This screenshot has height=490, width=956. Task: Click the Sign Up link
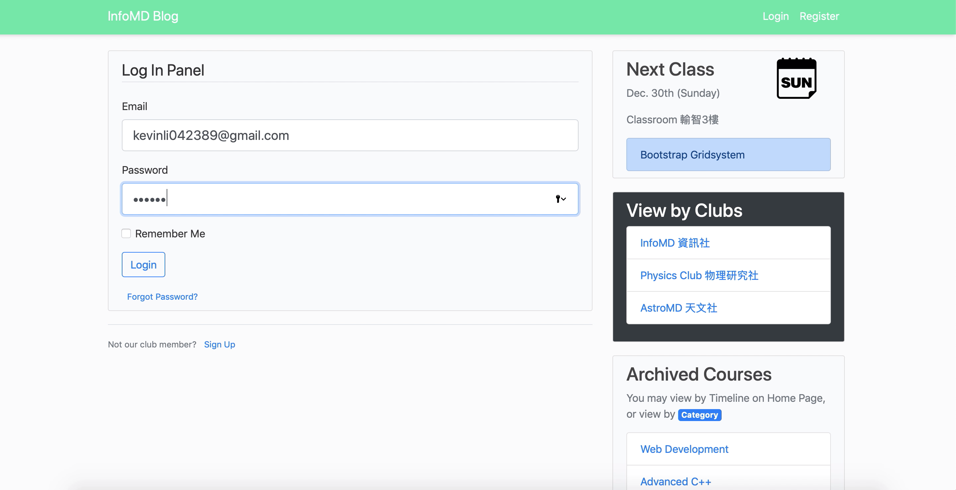(219, 344)
